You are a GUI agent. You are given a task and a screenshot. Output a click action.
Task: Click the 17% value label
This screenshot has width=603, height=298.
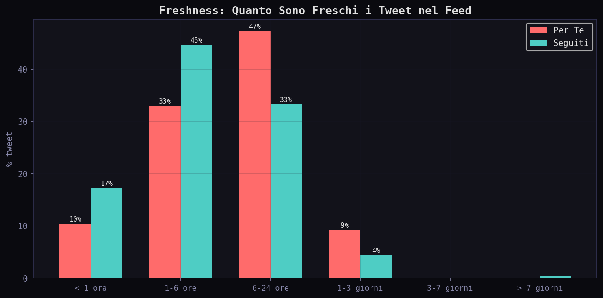[106, 184]
